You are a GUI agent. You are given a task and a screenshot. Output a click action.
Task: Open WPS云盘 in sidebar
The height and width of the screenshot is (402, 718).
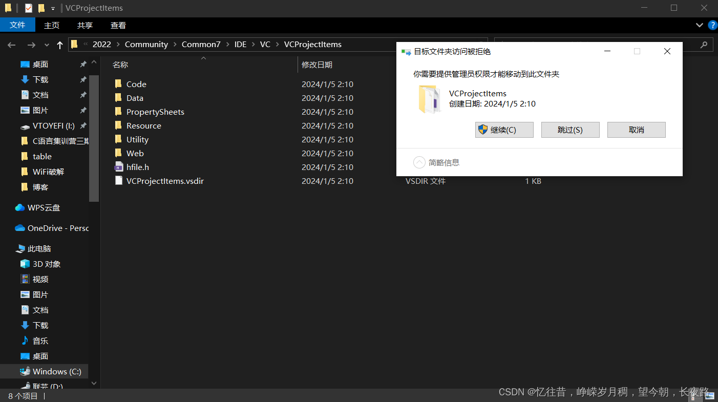tap(38, 207)
